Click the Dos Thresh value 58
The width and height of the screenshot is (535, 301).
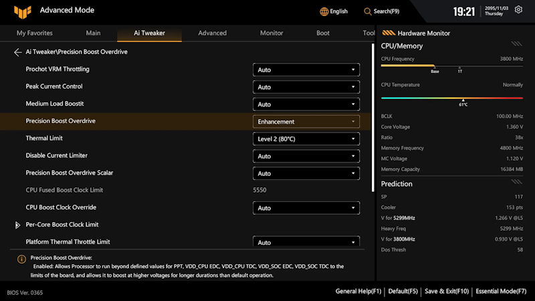(520, 249)
